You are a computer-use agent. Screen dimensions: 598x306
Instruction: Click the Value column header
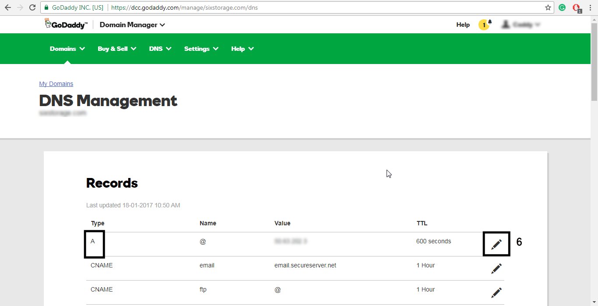coord(282,223)
